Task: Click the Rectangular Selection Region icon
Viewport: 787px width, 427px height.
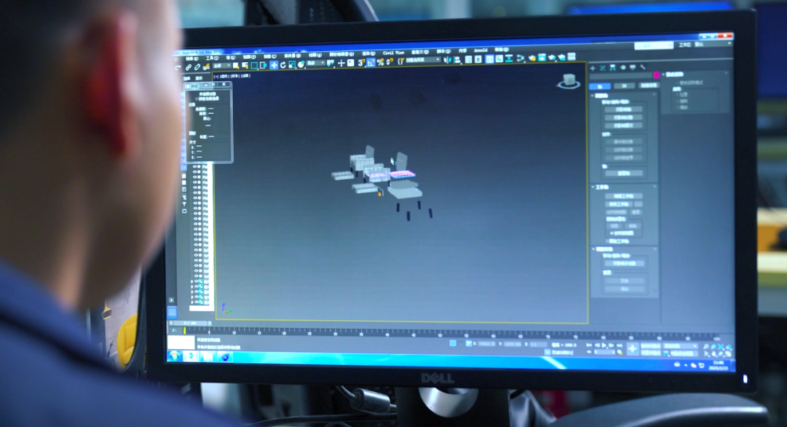Action: [x=254, y=66]
